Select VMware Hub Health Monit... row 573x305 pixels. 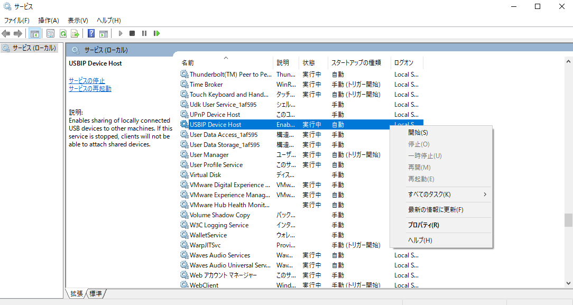pyautogui.click(x=285, y=205)
